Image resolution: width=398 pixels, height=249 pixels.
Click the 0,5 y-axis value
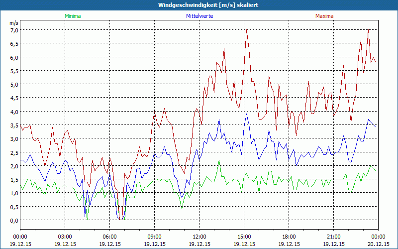[x=14, y=207]
